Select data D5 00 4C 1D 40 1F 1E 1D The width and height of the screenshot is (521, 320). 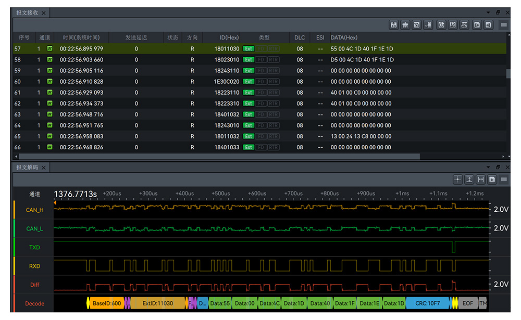point(362,60)
